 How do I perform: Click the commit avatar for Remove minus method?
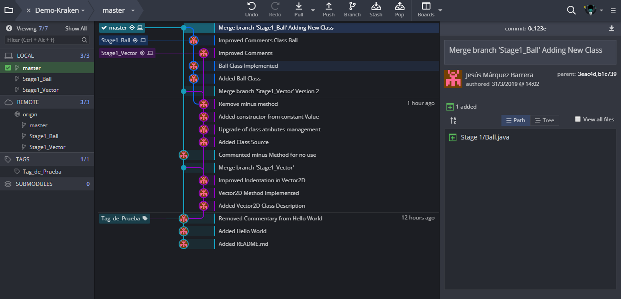click(x=204, y=104)
